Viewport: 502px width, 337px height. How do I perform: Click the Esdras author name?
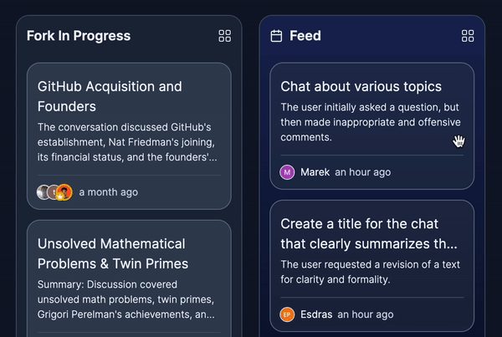(x=316, y=315)
